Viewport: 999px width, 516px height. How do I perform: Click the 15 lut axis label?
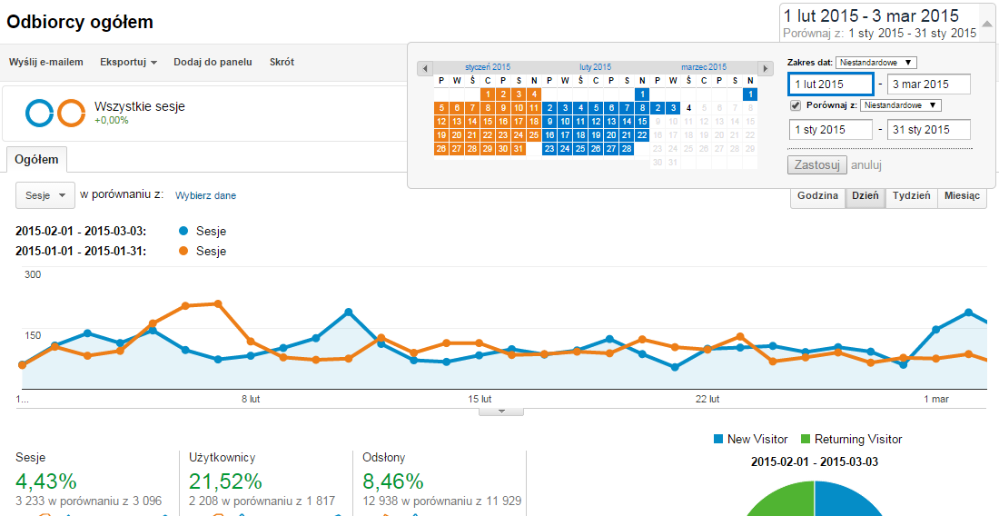[x=480, y=399]
